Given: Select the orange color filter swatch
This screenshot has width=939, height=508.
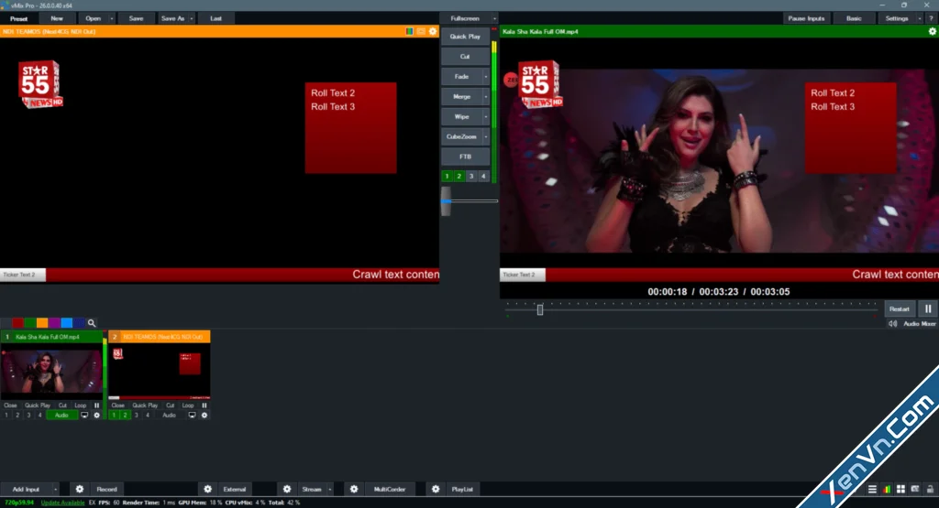Looking at the screenshot, I should [x=42, y=323].
